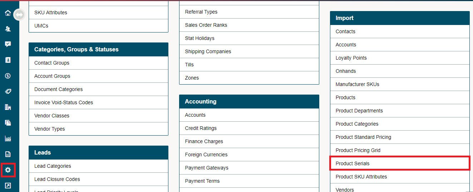Click the external link arrow sidebar icon

(x=8, y=186)
